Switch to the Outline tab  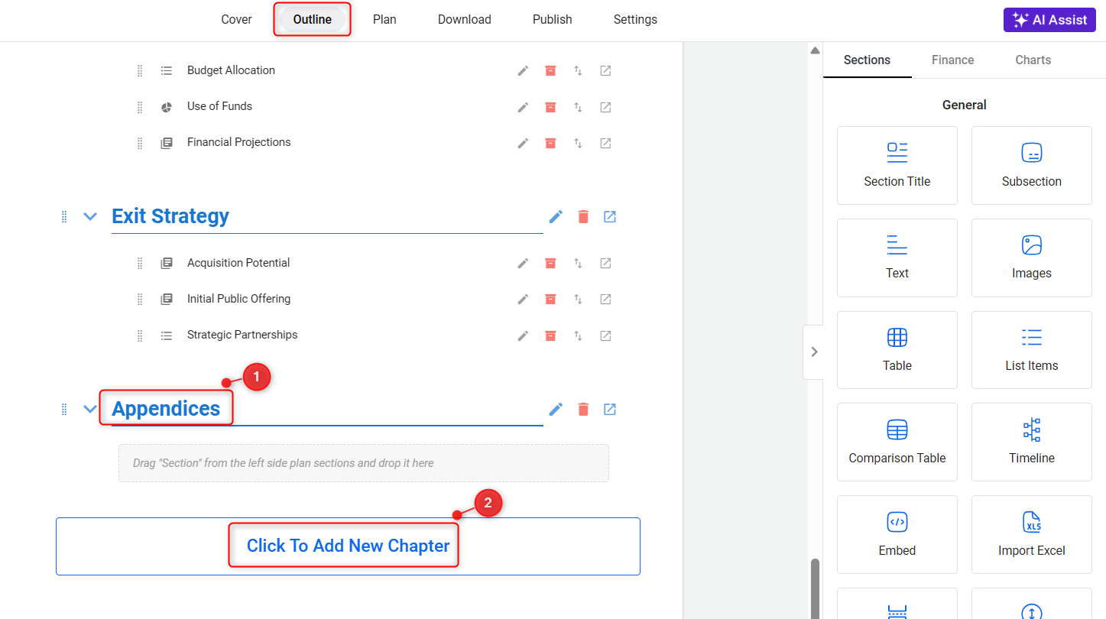(313, 20)
